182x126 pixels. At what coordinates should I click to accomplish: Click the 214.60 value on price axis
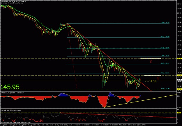click(179, 4)
